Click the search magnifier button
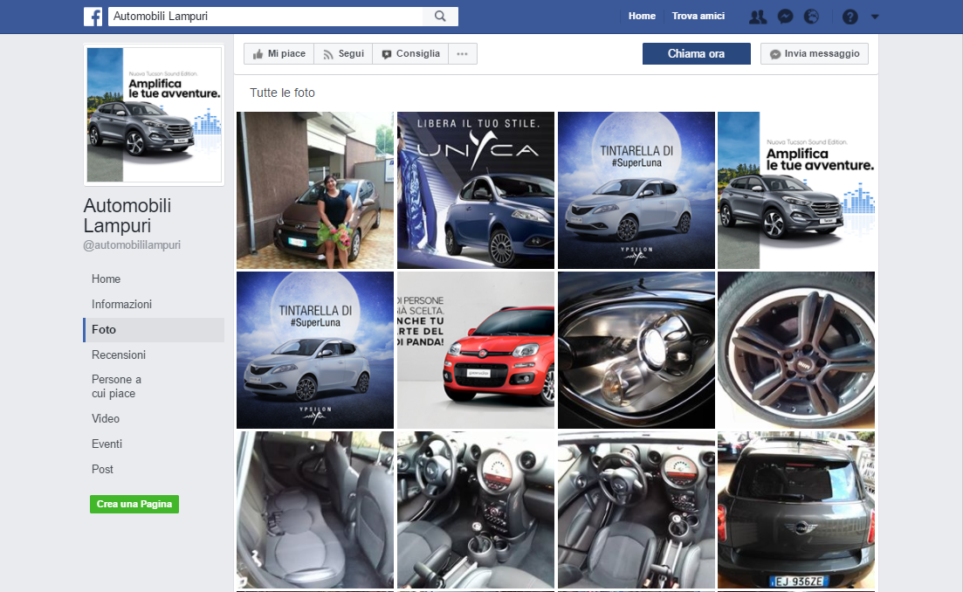The height and width of the screenshot is (592, 963). (440, 17)
